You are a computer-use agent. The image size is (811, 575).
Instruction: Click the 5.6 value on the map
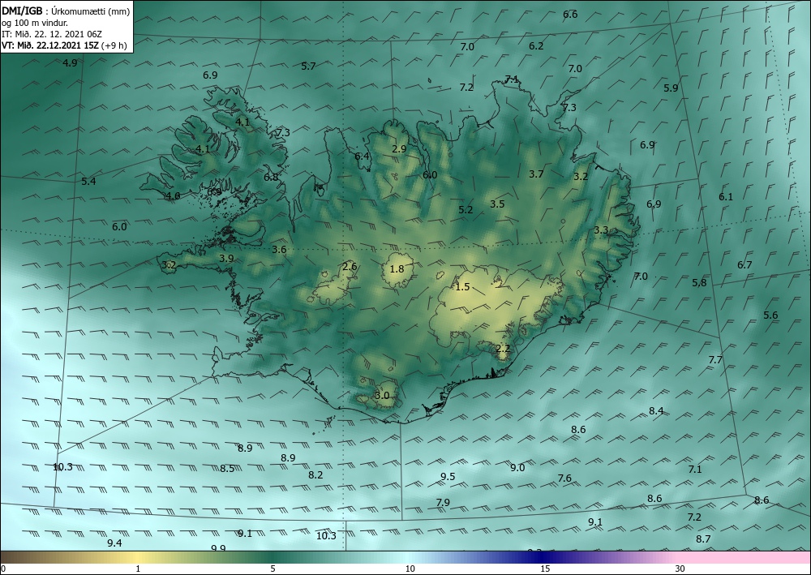click(x=770, y=315)
